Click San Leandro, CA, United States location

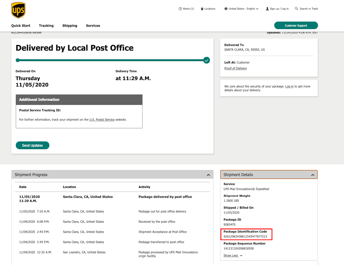tap(84, 252)
